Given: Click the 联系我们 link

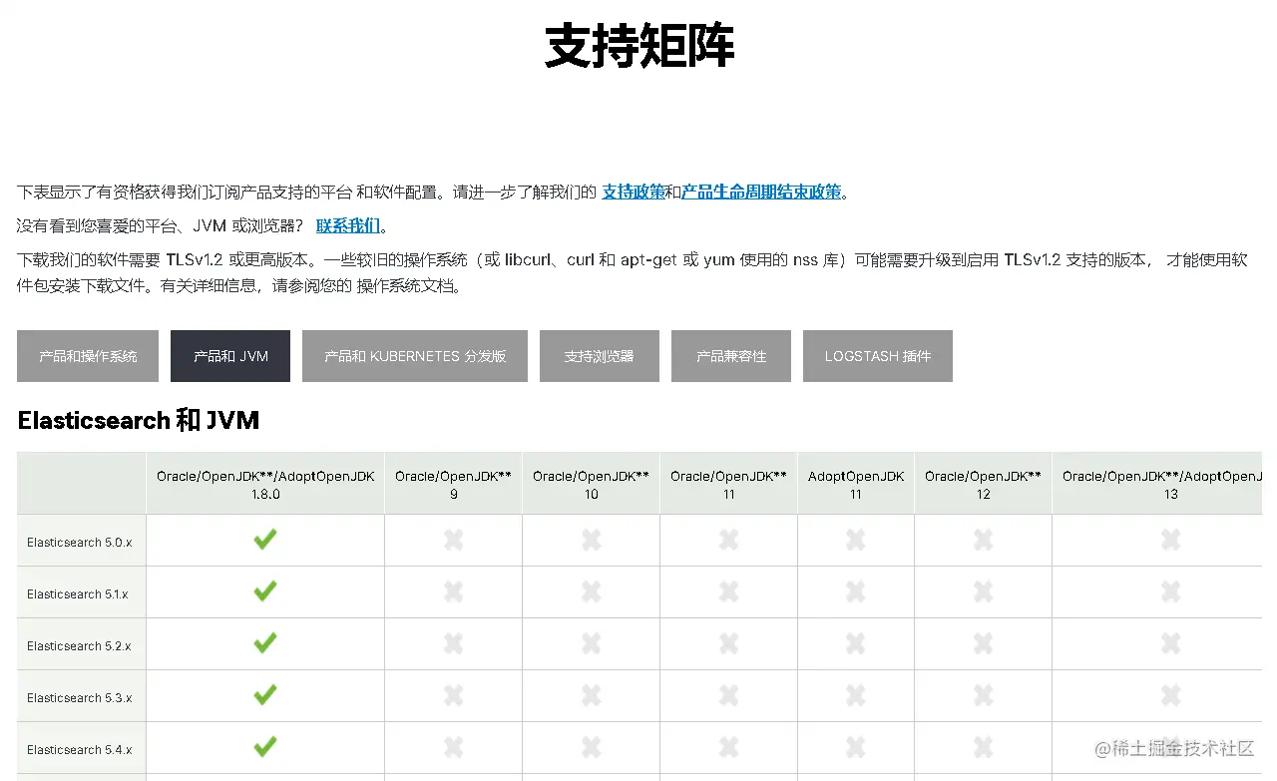Looking at the screenshot, I should [x=348, y=225].
